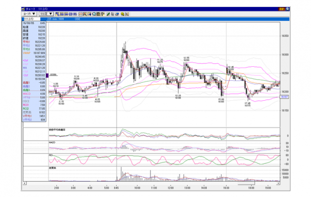Expand the 5-minute timeframe dropdown
Image resolution: width=311 pixels, height=197 pixels.
(46, 14)
